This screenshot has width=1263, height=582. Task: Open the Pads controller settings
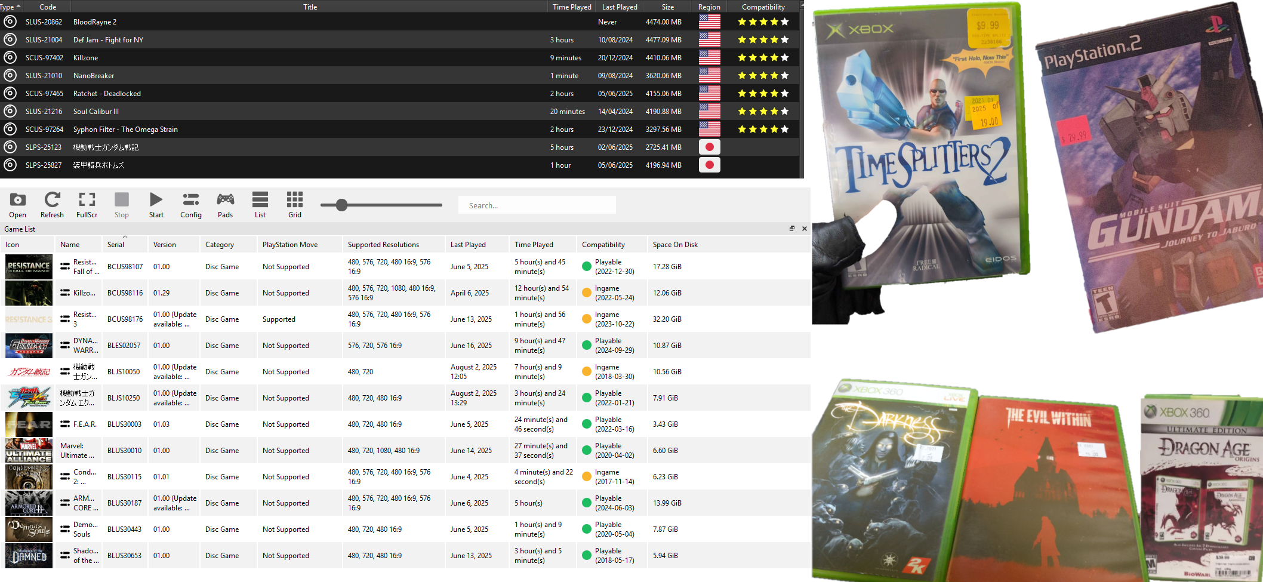(x=226, y=205)
